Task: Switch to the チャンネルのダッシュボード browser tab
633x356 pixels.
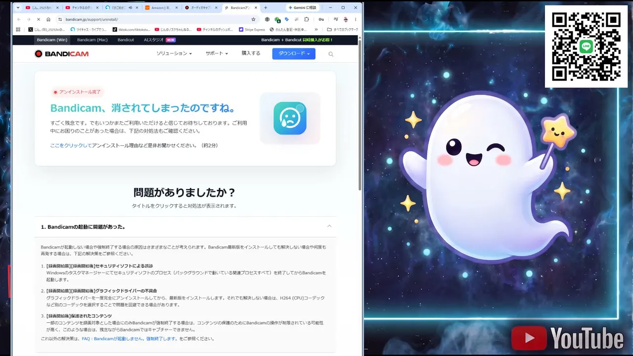Action: coord(81,8)
